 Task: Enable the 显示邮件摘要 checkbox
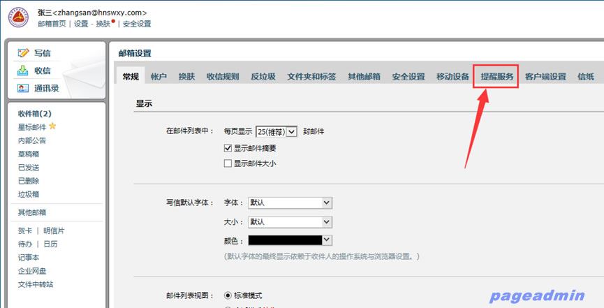click(x=228, y=148)
